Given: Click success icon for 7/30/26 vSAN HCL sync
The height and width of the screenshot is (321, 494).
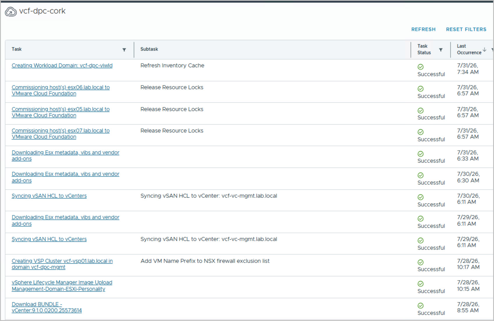Looking at the screenshot, I should click(421, 197).
